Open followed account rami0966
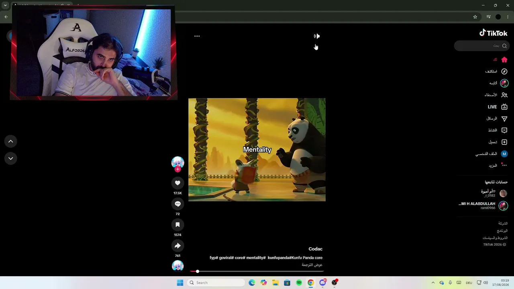This screenshot has height=289, width=514. [483, 206]
